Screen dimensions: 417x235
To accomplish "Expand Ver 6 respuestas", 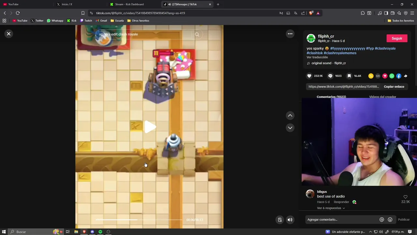I will pyautogui.click(x=331, y=208).
